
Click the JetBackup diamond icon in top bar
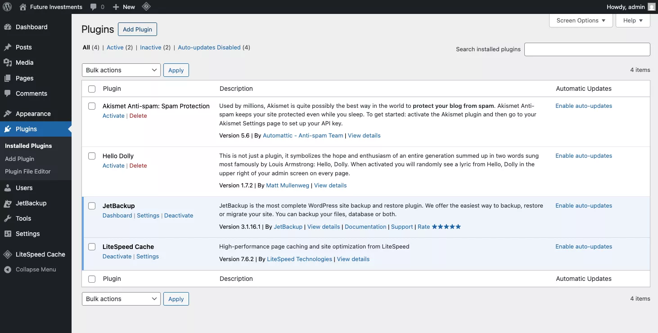pyautogui.click(x=146, y=7)
